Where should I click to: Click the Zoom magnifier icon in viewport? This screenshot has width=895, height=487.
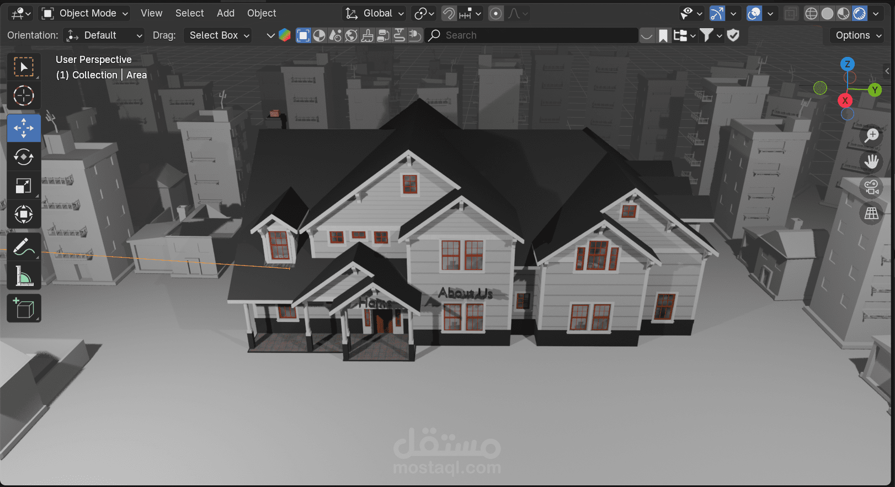pos(871,135)
